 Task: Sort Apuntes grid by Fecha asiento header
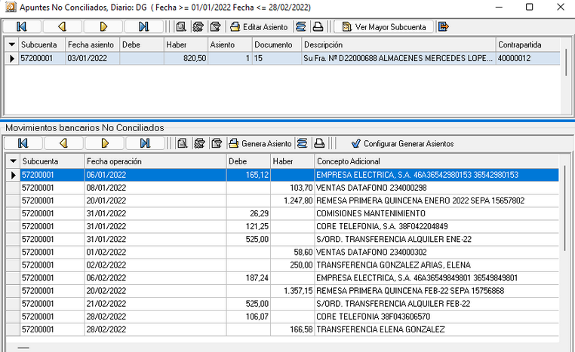pos(92,44)
